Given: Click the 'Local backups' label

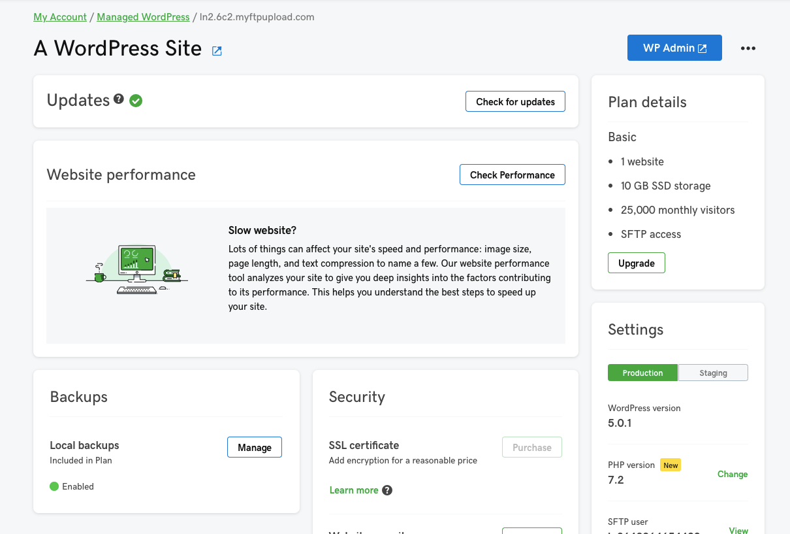Looking at the screenshot, I should [84, 445].
